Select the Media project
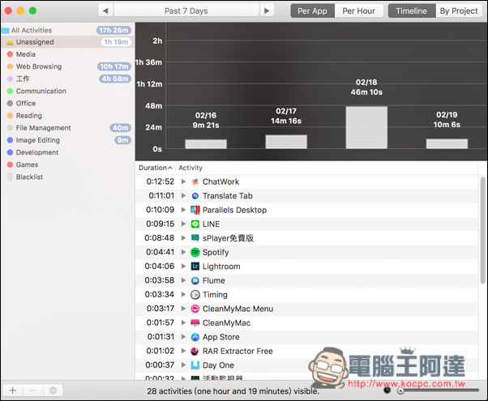Viewport: 488px width, 401px height. pos(67,54)
